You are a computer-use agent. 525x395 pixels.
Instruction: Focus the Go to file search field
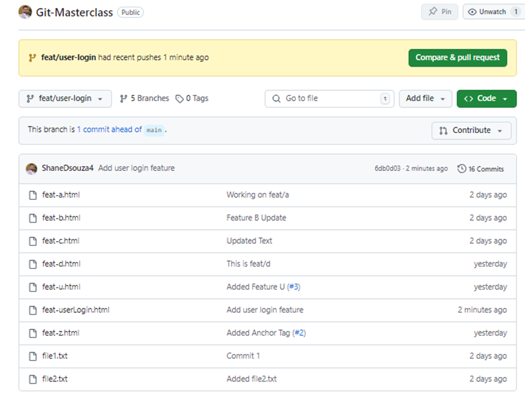(x=330, y=99)
